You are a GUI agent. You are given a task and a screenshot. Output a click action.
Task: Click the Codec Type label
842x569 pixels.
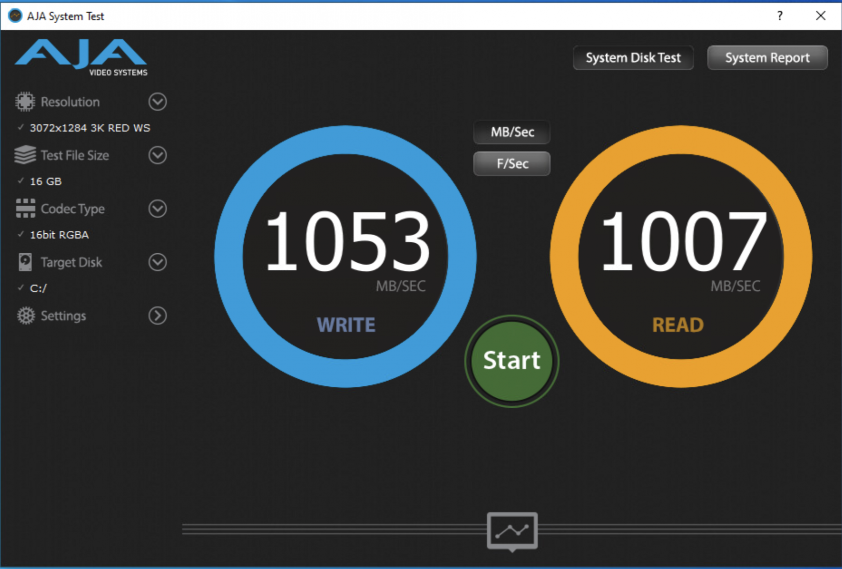tap(73, 209)
